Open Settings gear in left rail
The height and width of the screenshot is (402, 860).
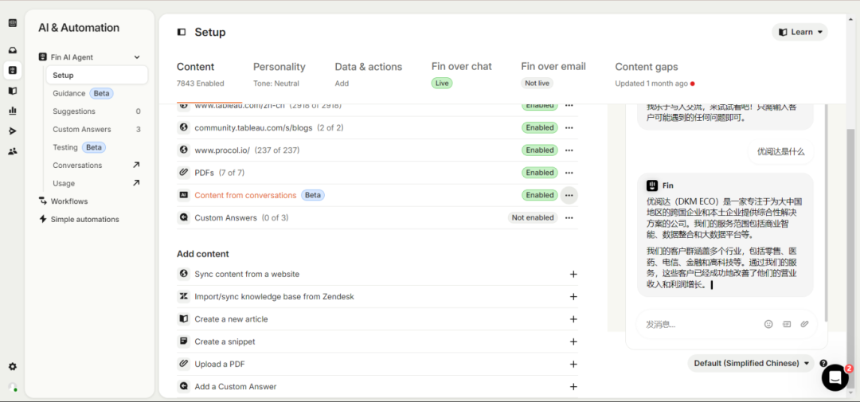(x=12, y=367)
